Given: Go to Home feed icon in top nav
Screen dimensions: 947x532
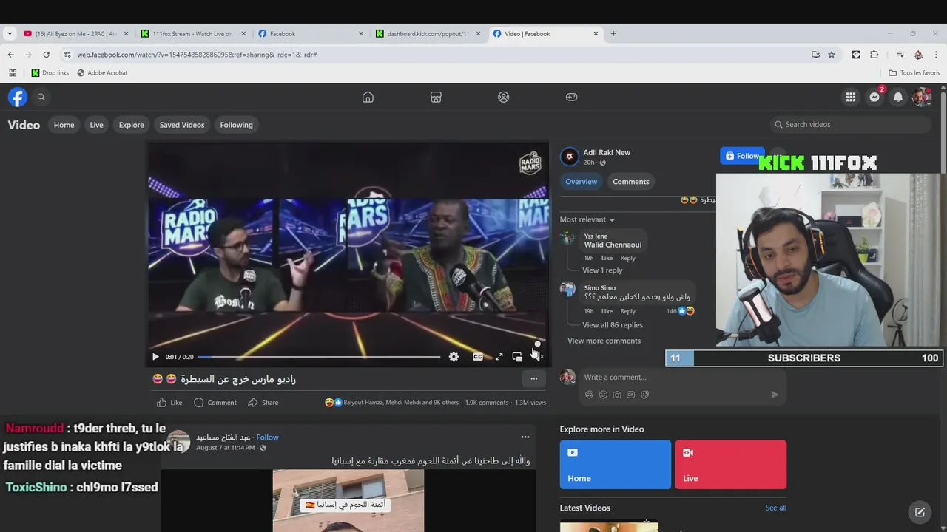Looking at the screenshot, I should tap(368, 97).
